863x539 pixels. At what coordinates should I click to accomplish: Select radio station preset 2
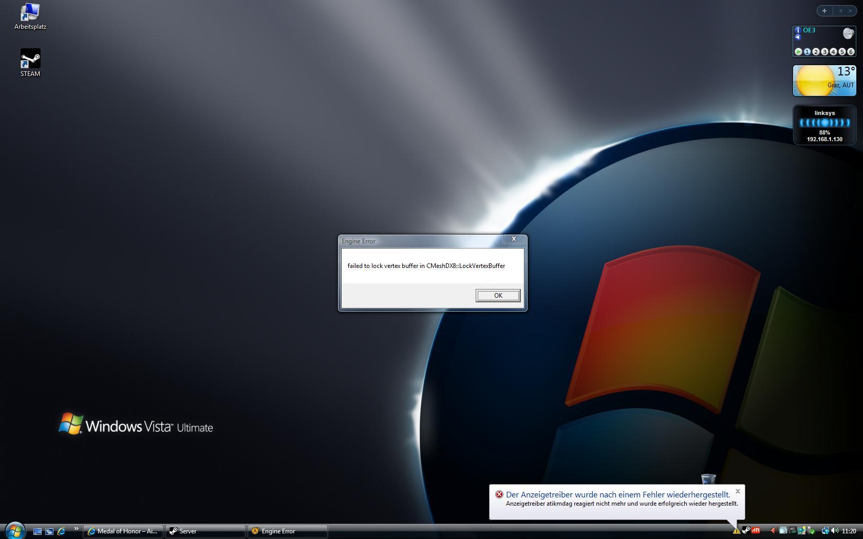point(816,52)
